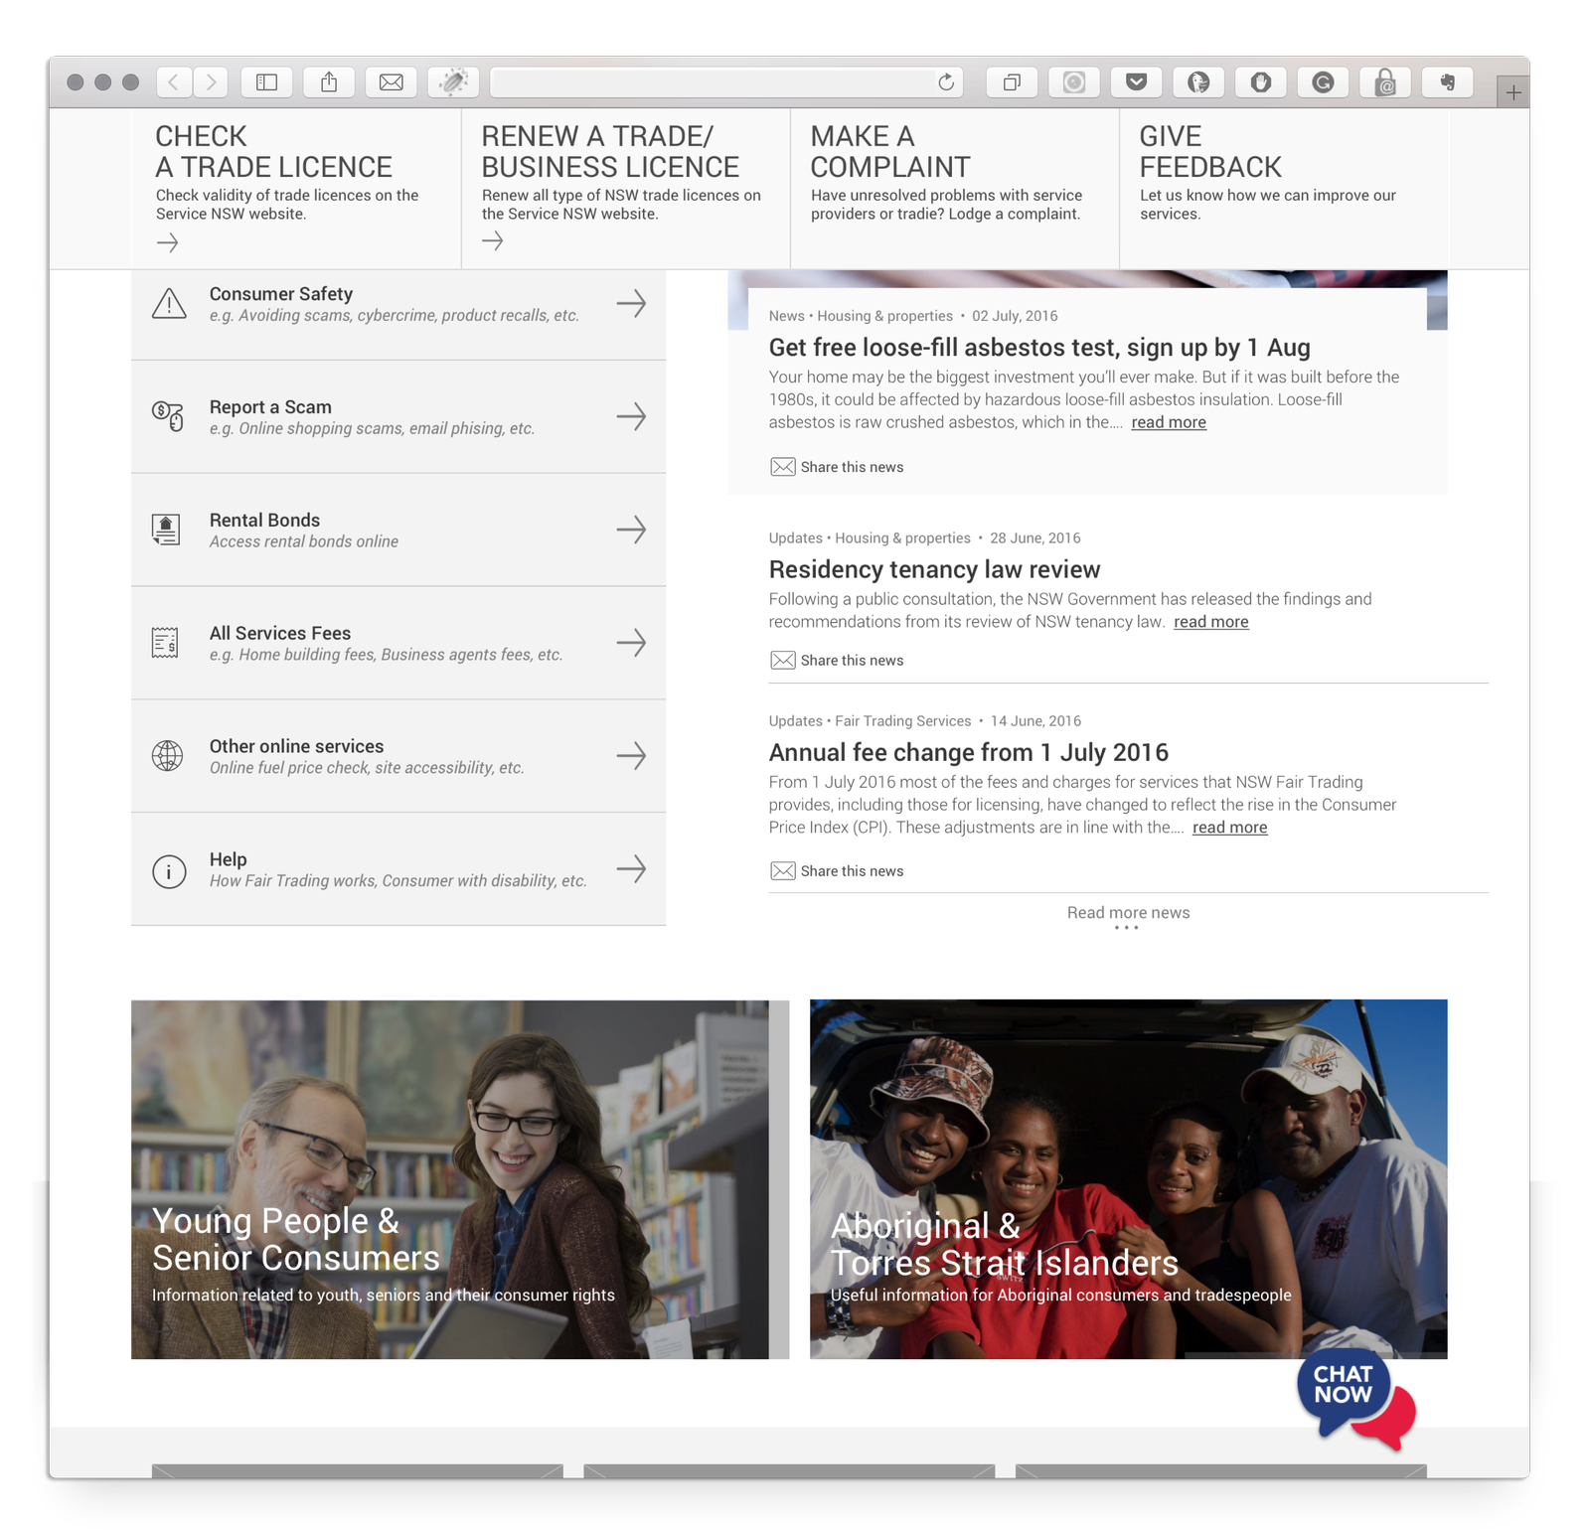1590x1530 pixels.
Task: Click the Evernote elephant extension icon
Action: point(1448,81)
